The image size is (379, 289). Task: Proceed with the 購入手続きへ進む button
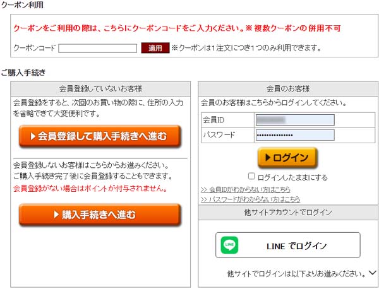click(x=100, y=215)
